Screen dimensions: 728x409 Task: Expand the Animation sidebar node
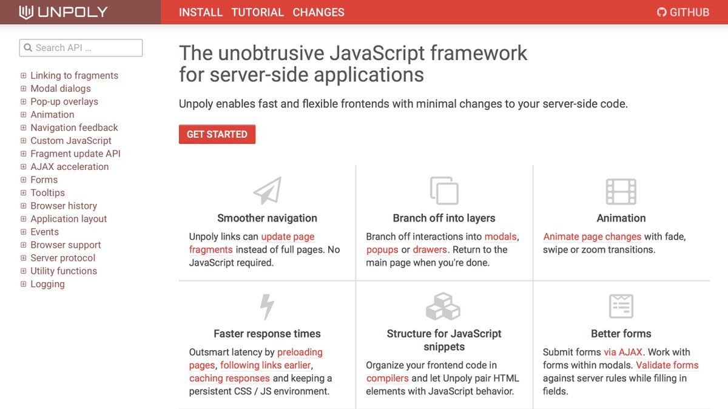click(24, 115)
